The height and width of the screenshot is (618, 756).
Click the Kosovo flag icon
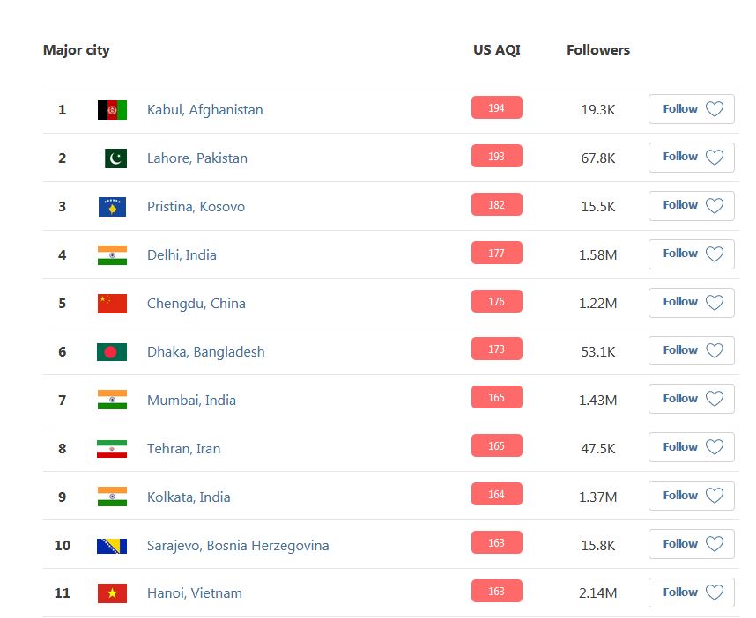pos(112,207)
